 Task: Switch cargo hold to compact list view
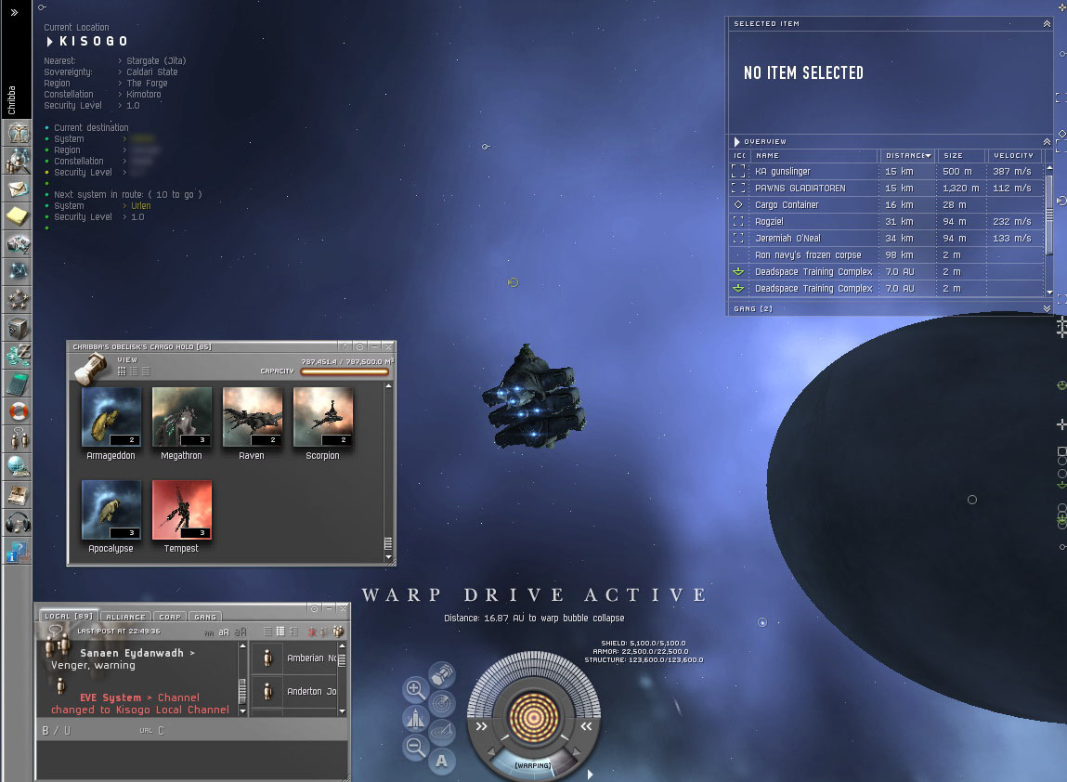[146, 371]
